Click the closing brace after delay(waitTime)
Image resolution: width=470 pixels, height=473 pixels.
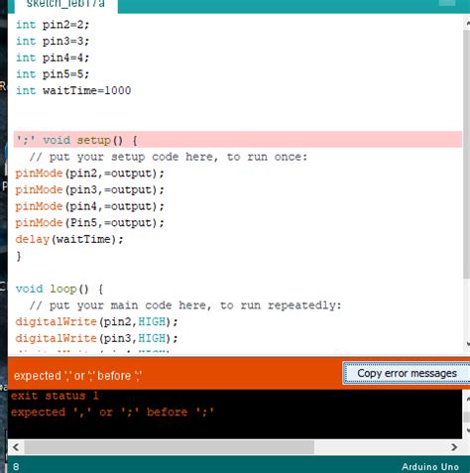click(19, 256)
